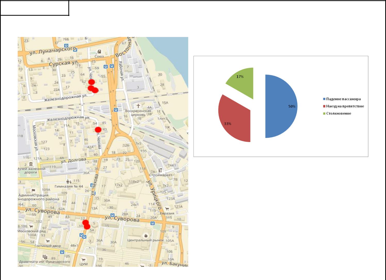Select the bus stop icon right of Гимназия № 44
386x280 pixels.
point(92,185)
